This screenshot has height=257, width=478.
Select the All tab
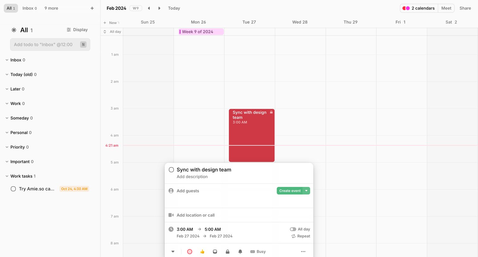11,8
